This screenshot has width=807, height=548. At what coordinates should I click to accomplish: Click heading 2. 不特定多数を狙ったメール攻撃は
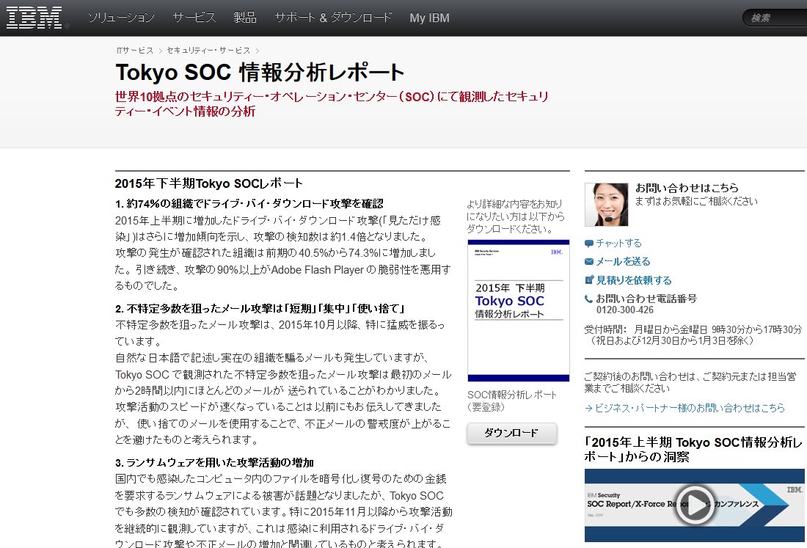click(260, 309)
